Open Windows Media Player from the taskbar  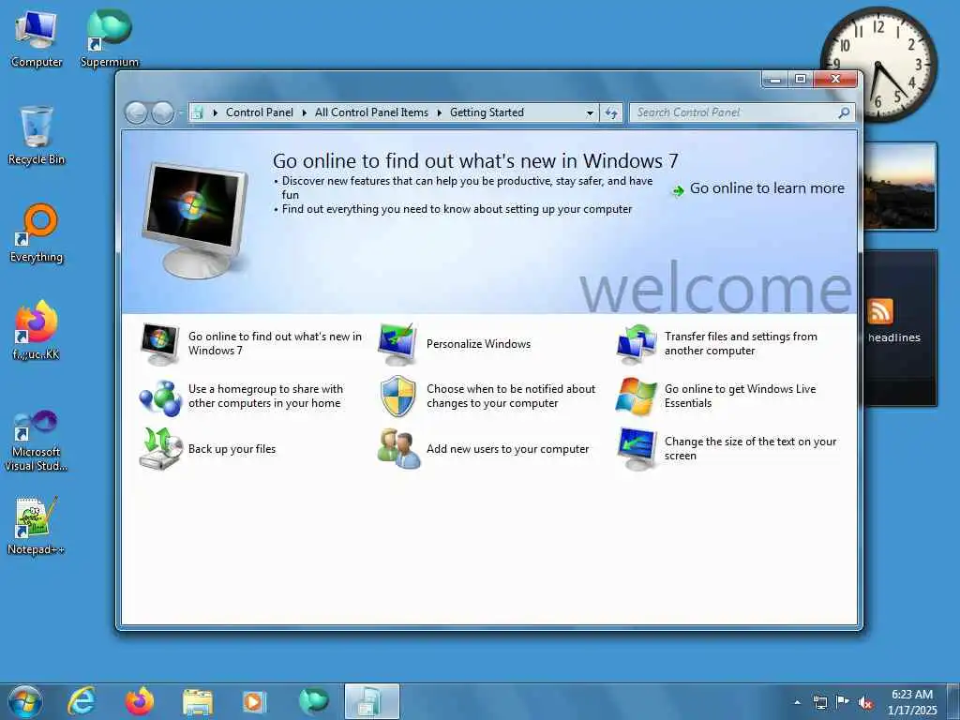point(254,701)
